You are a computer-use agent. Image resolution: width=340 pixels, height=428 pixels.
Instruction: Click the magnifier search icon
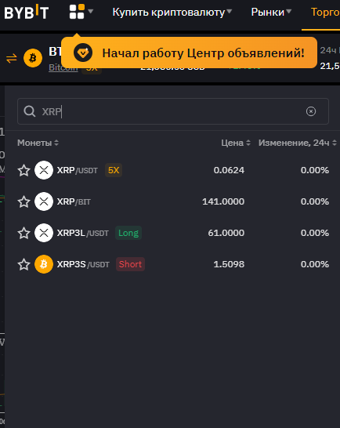[30, 111]
